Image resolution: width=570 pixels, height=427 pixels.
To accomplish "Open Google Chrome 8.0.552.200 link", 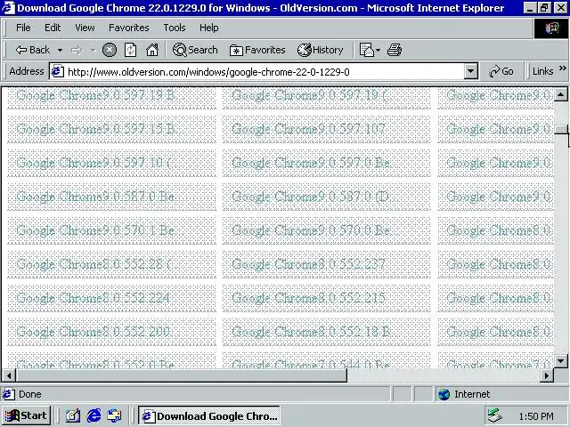I will pos(93,332).
